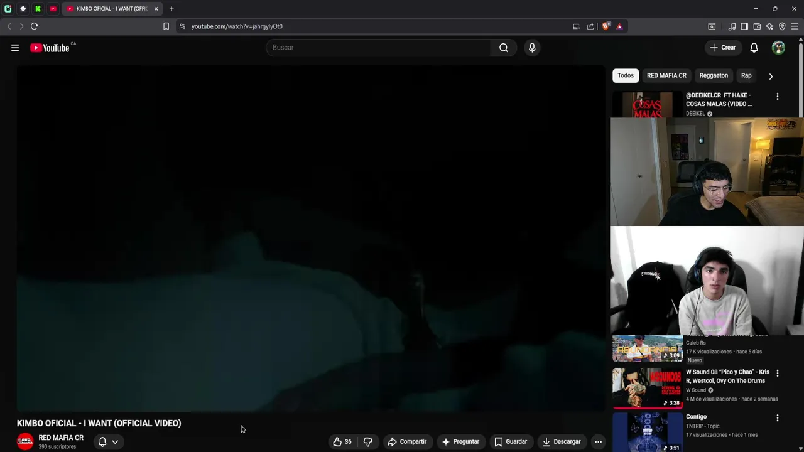Viewport: 804px width, 452px height.
Task: Bookmark this page with the bookmark icon
Action: (x=166, y=26)
